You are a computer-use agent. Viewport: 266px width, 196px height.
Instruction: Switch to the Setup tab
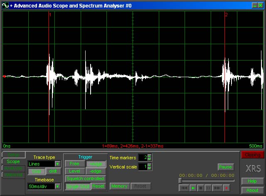(x=14, y=155)
